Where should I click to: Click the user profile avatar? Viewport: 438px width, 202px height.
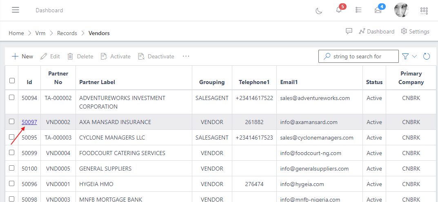click(x=401, y=10)
